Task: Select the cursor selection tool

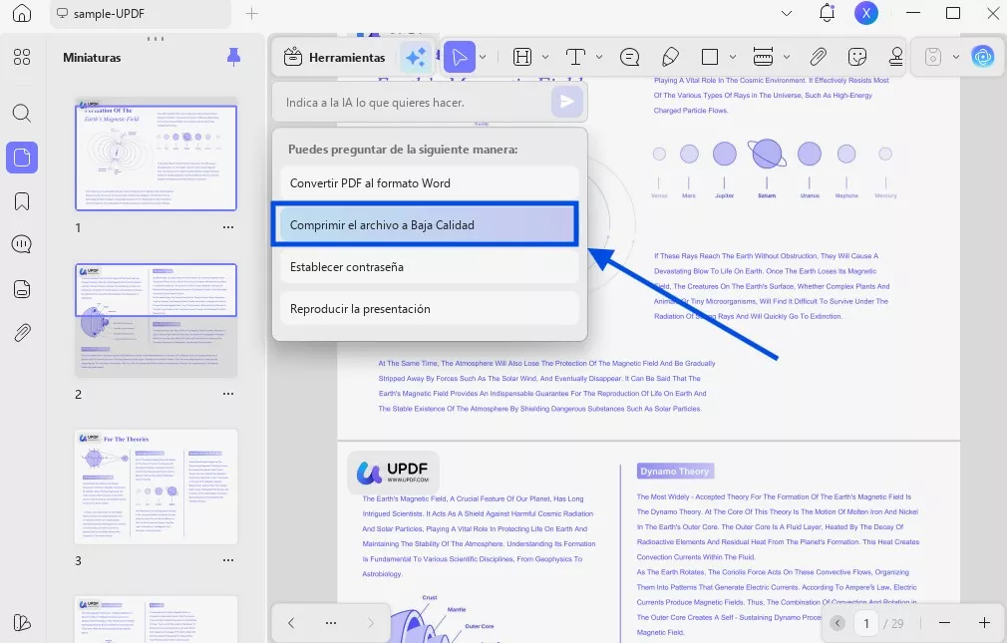Action: coord(460,57)
